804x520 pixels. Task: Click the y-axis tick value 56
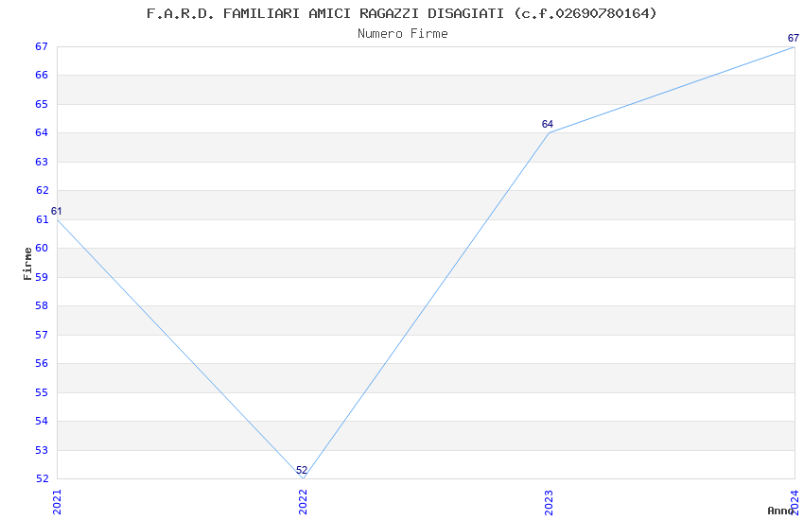click(x=42, y=363)
